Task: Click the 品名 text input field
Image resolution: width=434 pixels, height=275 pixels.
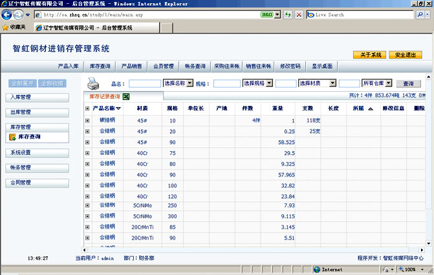Action: [144, 84]
